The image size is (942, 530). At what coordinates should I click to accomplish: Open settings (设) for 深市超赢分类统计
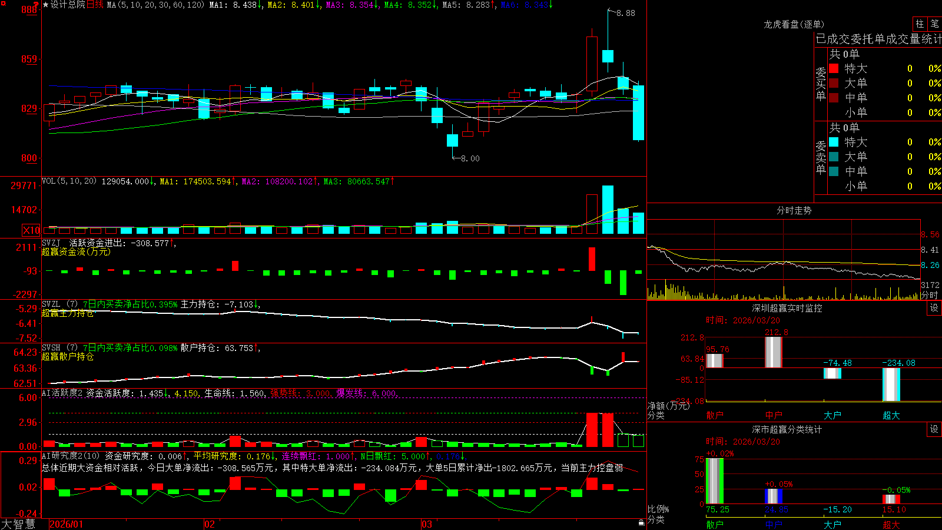[934, 429]
